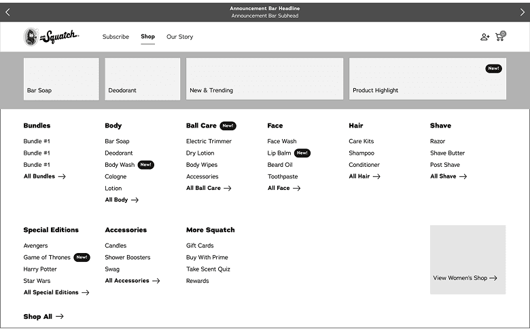Open the Dr. Squatch logo home link
This screenshot has width=530, height=331.
[51, 37]
